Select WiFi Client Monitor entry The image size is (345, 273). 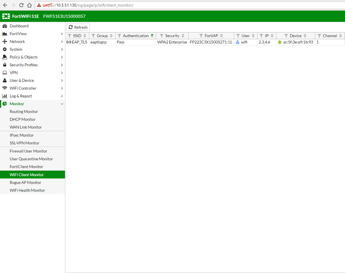(x=32, y=175)
